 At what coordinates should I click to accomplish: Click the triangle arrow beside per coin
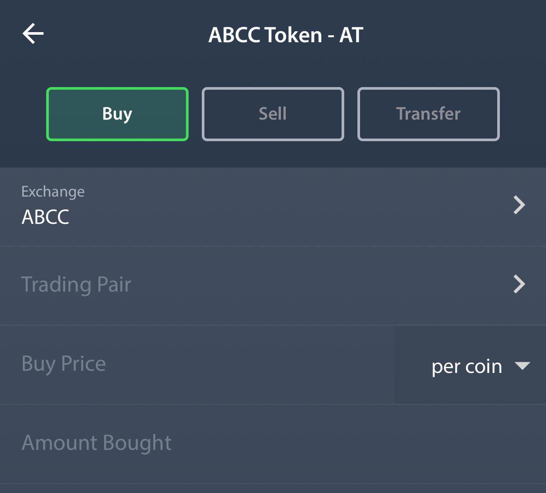click(522, 365)
